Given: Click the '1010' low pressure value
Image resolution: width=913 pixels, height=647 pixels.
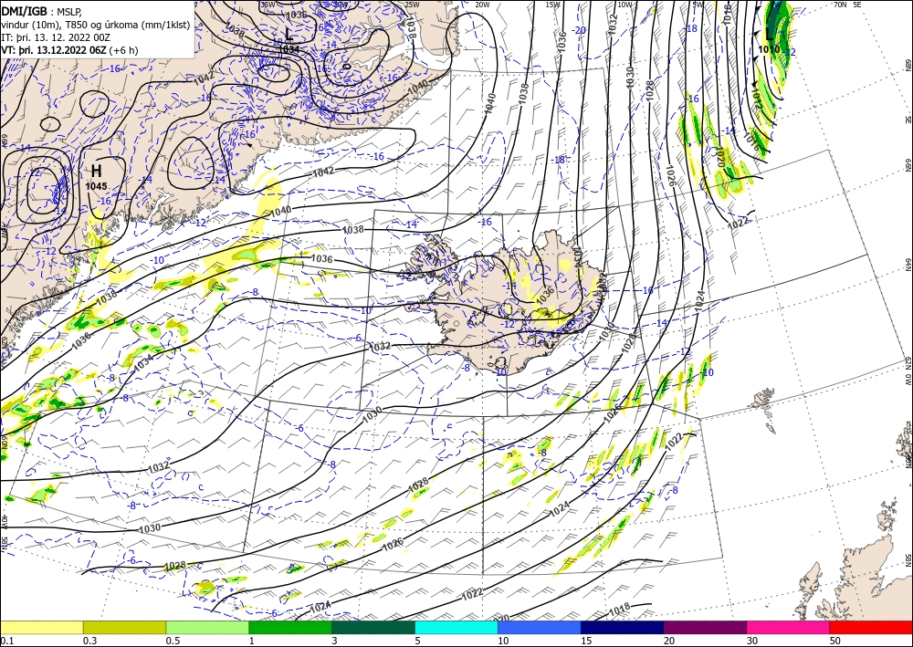Looking at the screenshot, I should click(x=769, y=49).
